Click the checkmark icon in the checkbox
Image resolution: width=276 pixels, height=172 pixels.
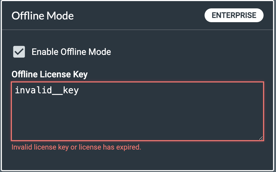pos(19,52)
